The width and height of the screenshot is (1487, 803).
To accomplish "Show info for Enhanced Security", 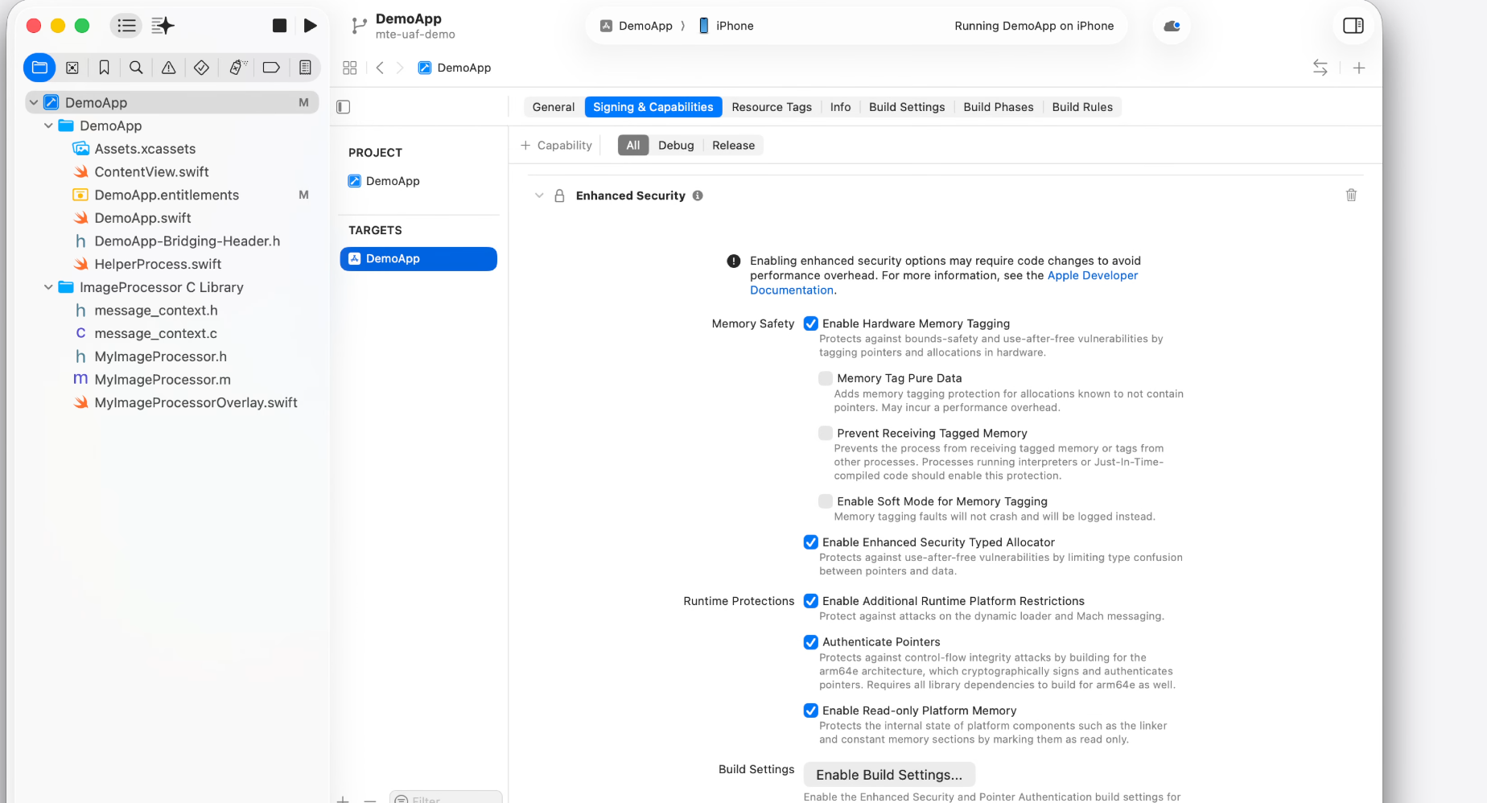I will click(698, 196).
